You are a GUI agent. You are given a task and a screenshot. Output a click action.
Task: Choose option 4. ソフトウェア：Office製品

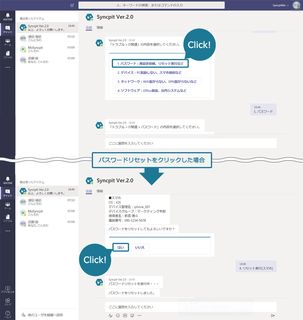coord(152,90)
